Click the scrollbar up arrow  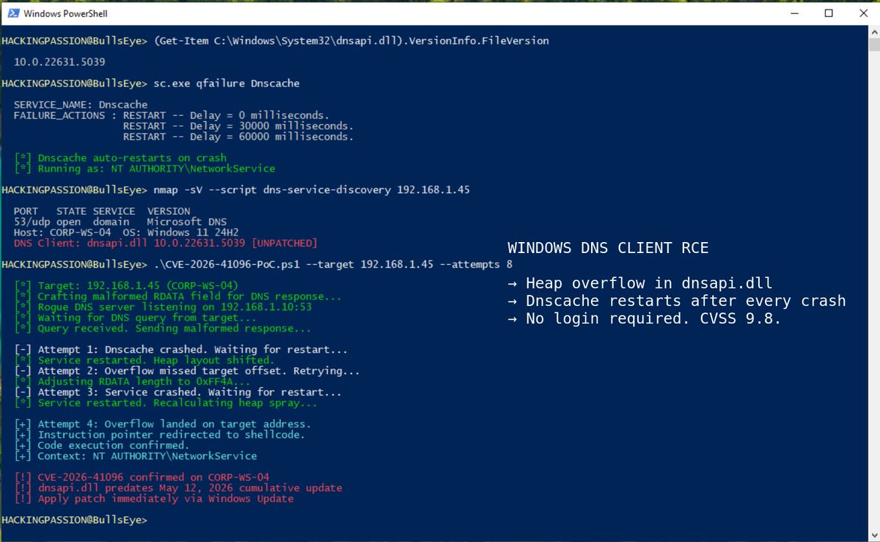[873, 32]
